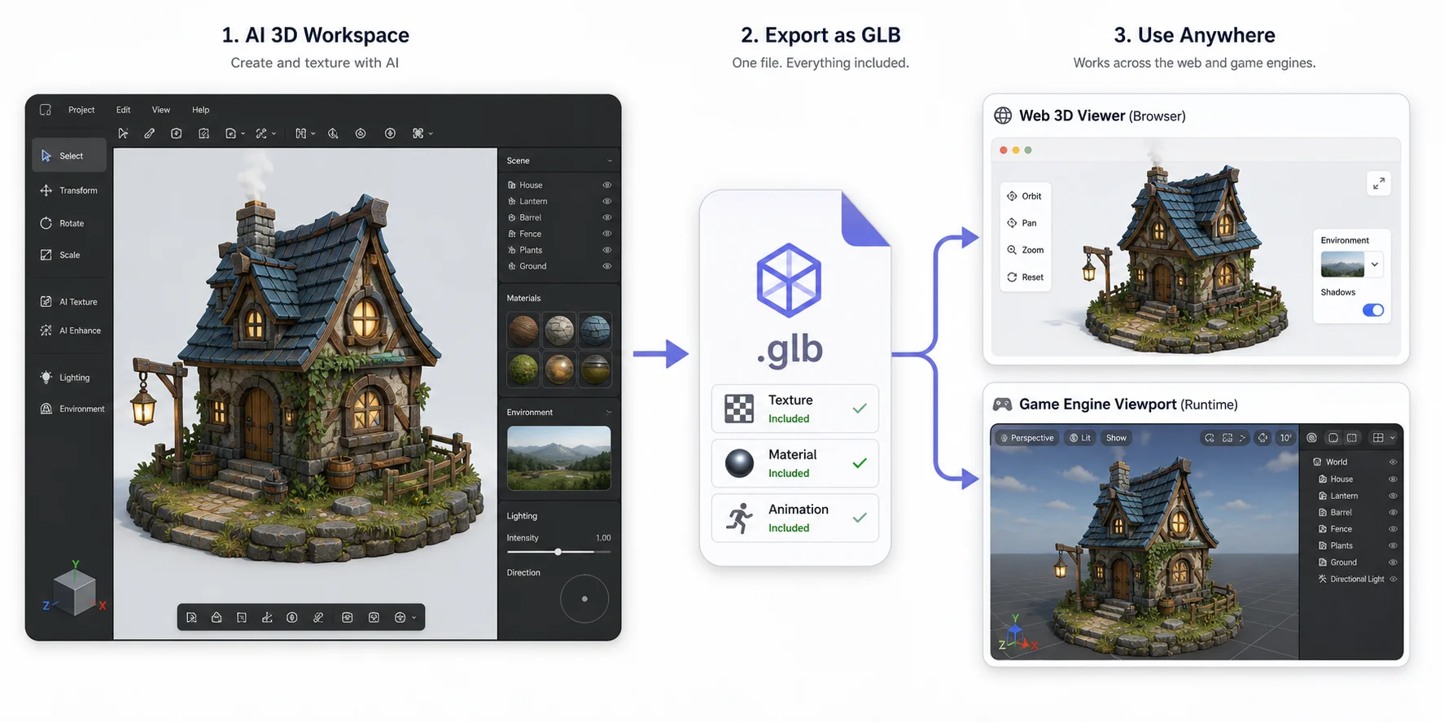Hide Plants in the Scene panel
Screen dimensions: 1444x722
click(607, 250)
